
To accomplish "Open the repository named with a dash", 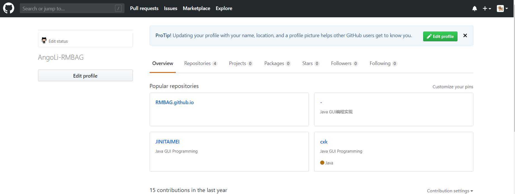I will [321, 102].
